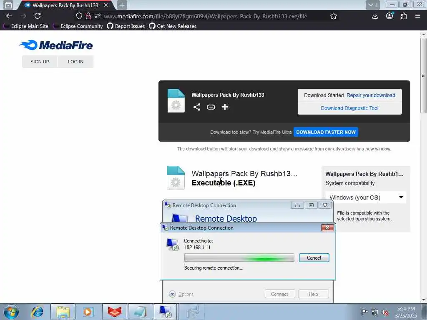Click the Repair your download link
Screen dimensions: 427x320
coord(371,95)
